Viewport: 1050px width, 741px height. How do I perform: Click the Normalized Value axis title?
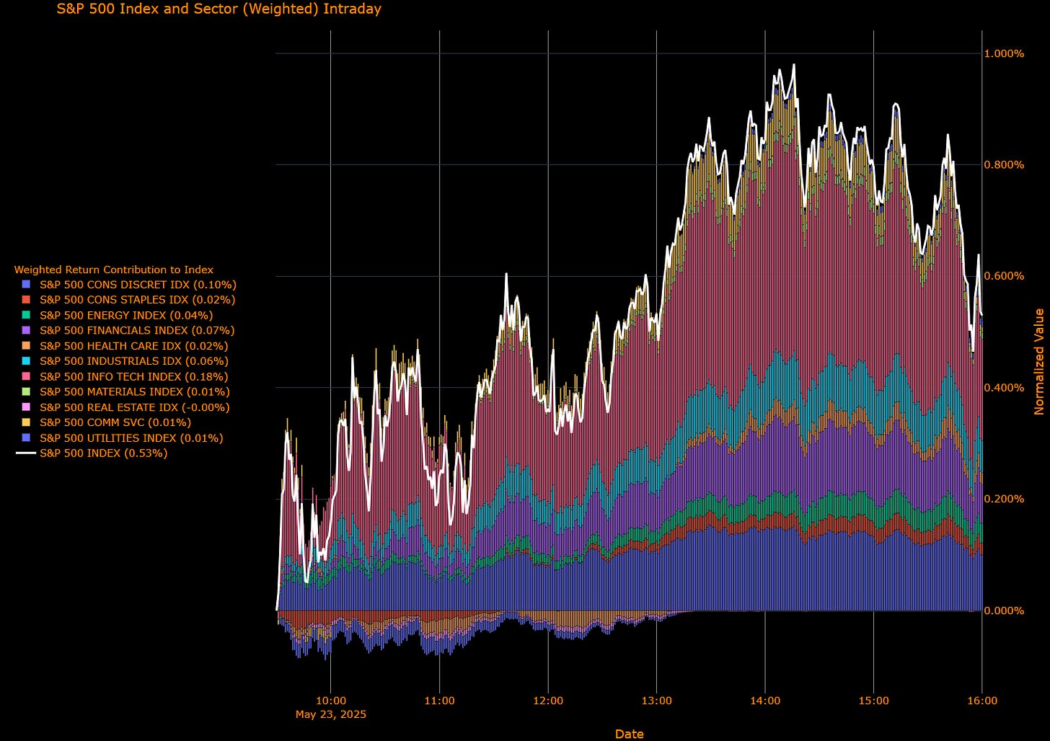tap(1039, 362)
